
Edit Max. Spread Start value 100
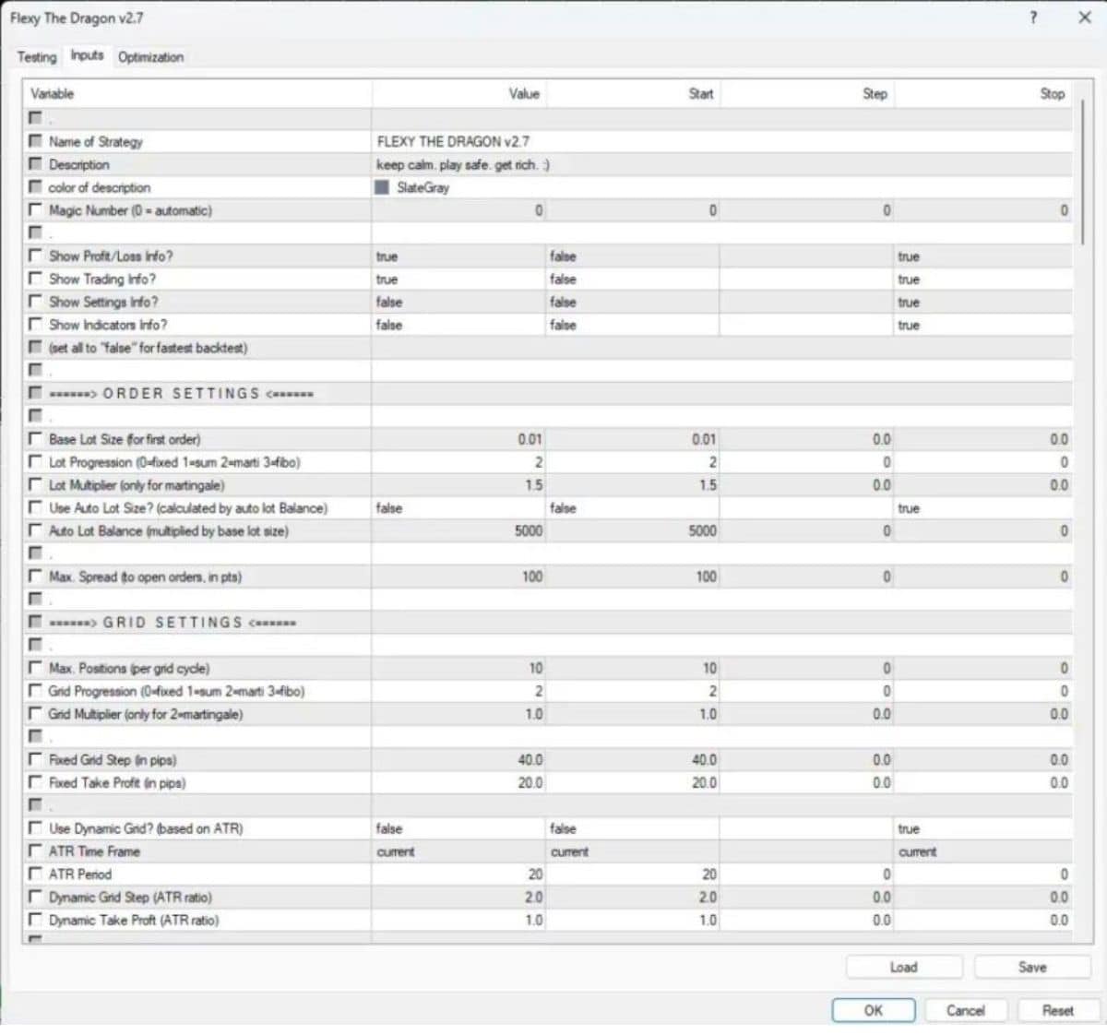(632, 577)
